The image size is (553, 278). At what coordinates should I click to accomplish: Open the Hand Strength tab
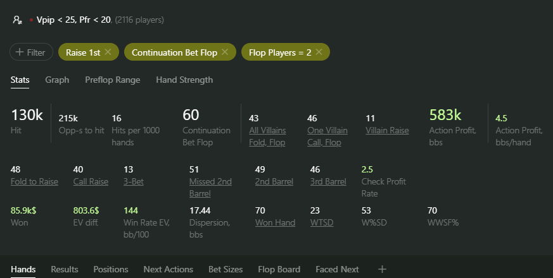[184, 80]
